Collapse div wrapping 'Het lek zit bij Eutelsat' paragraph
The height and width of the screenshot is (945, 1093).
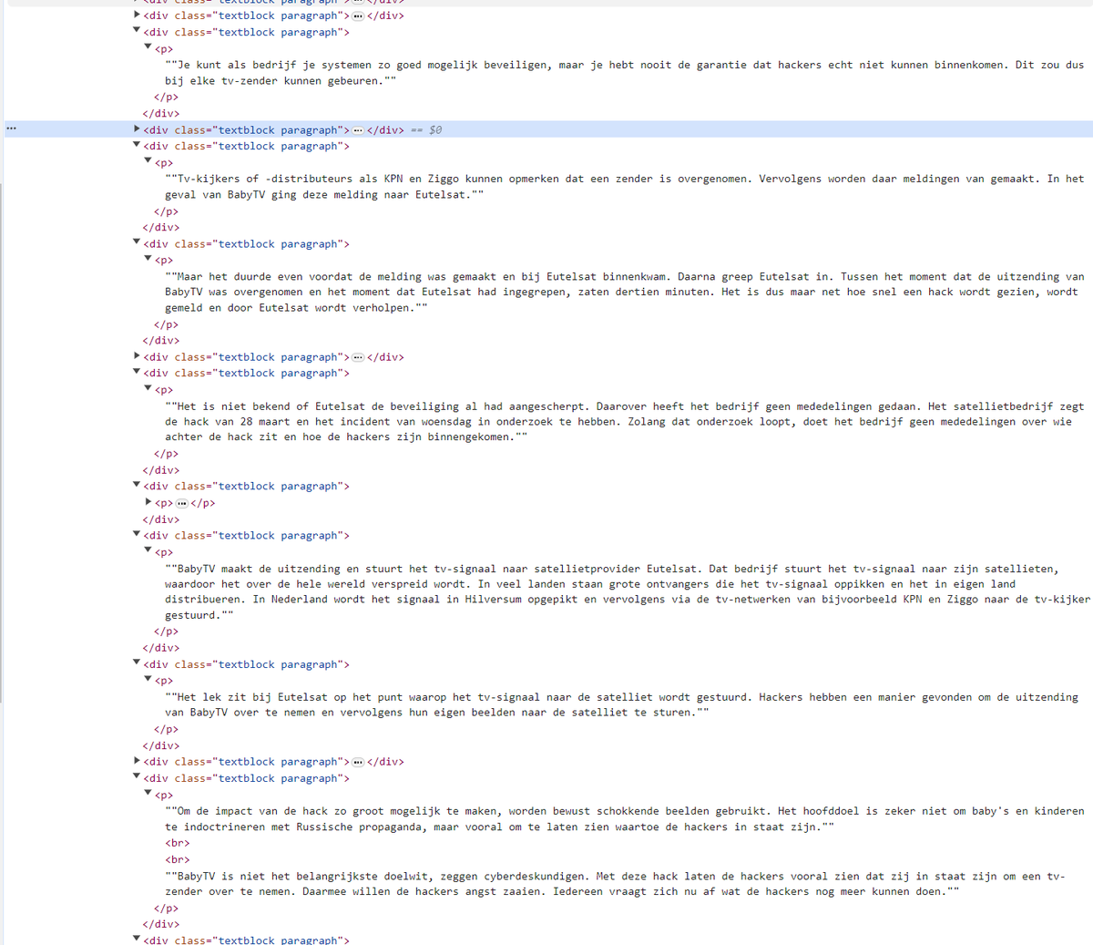point(137,663)
